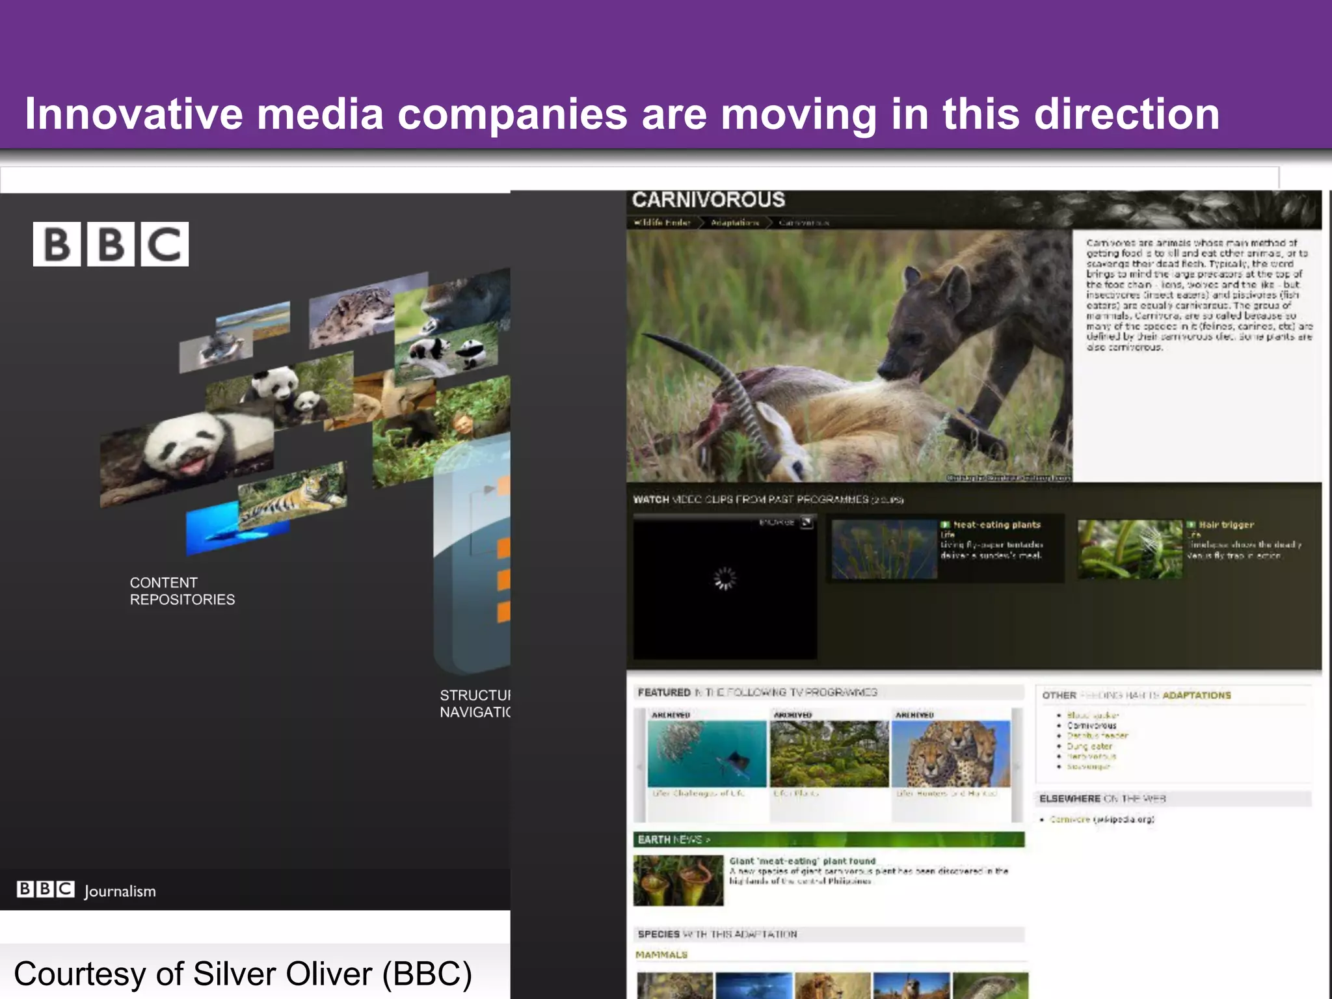Select the Carnivorous breadcrumb item
The width and height of the screenshot is (1332, 999).
(804, 222)
